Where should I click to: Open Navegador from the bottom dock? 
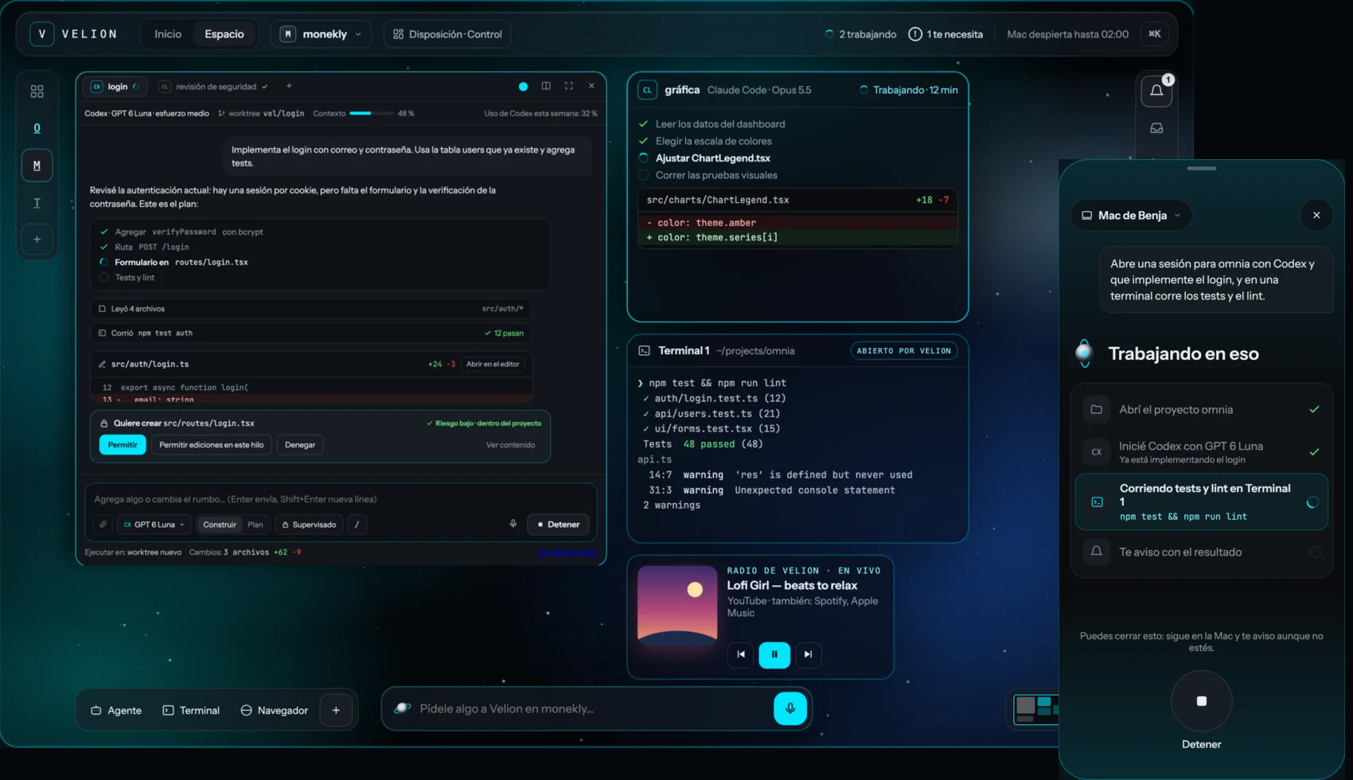(x=274, y=710)
